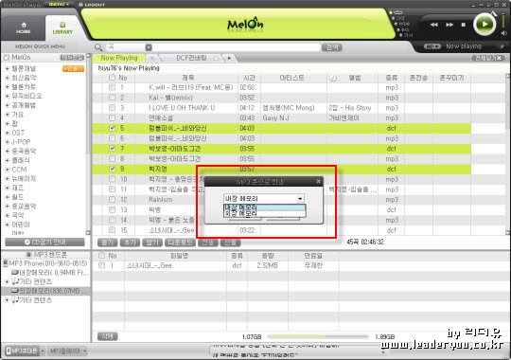
Task: Click the search magnifier icon
Action: click(98, 47)
